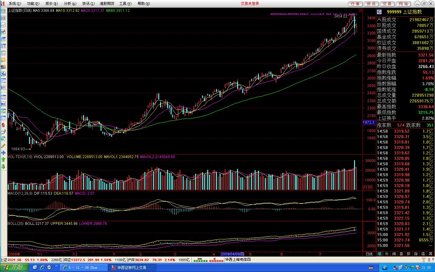Open 帮助(H) menu

pyautogui.click(x=144, y=4)
